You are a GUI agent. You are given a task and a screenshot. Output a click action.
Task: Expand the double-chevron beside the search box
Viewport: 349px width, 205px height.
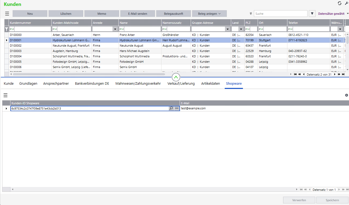(x=251, y=14)
